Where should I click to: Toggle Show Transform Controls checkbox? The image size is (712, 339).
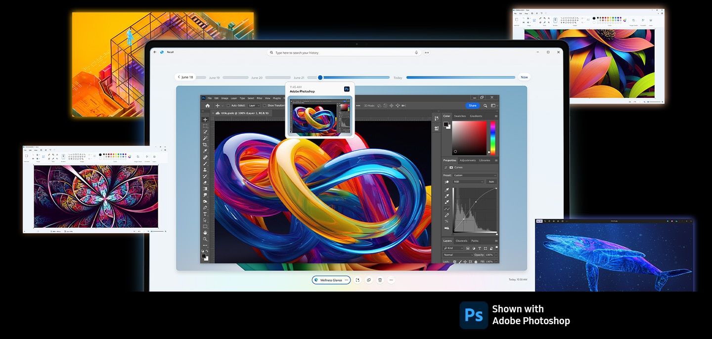tap(265, 105)
